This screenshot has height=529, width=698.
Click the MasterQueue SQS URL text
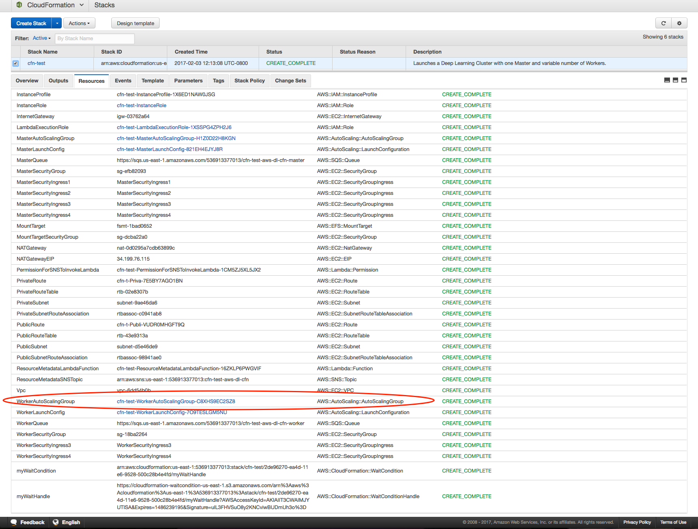[211, 160]
